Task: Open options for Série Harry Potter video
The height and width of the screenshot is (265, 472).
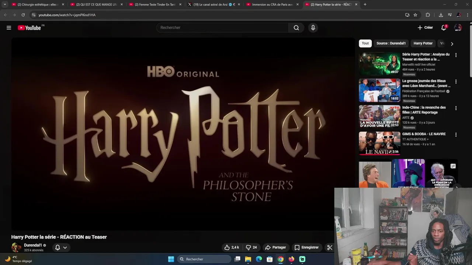Action: (x=456, y=55)
